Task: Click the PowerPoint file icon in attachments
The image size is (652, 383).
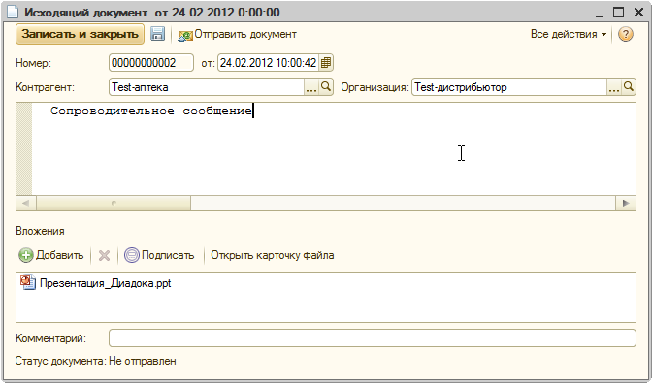Action: 28,282
